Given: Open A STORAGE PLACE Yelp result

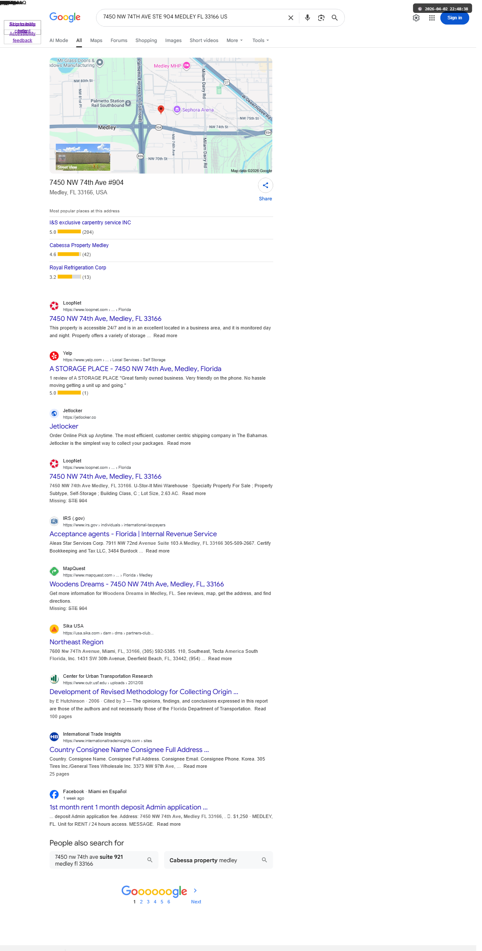Looking at the screenshot, I should [x=136, y=369].
